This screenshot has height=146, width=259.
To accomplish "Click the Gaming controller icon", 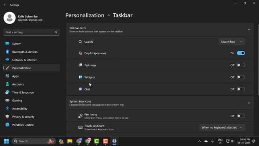I will pos(7,100).
